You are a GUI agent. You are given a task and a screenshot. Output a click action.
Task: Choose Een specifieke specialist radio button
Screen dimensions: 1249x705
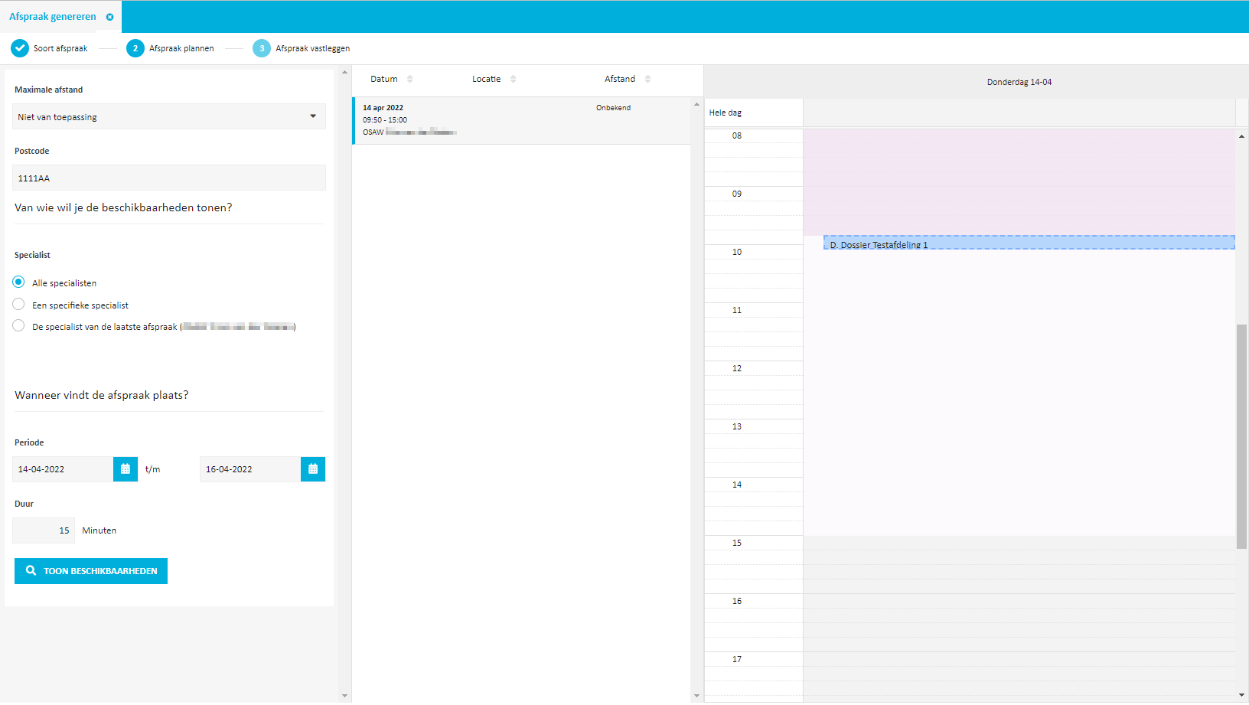19,305
